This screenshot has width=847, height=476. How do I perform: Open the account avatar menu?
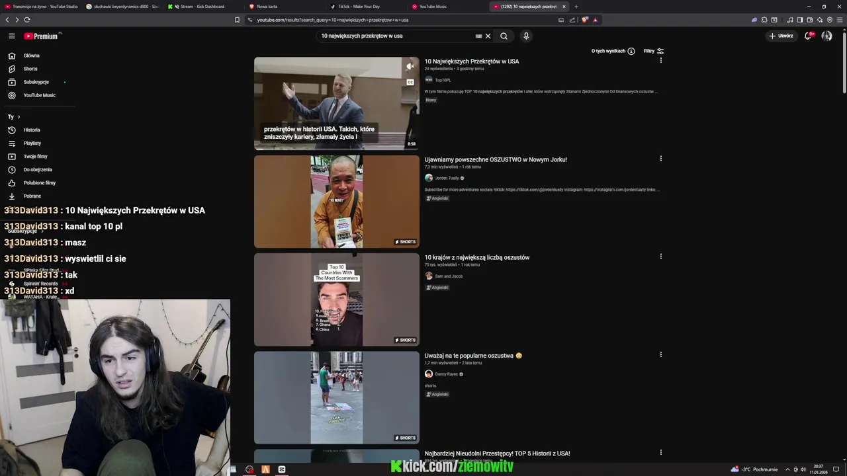826,36
